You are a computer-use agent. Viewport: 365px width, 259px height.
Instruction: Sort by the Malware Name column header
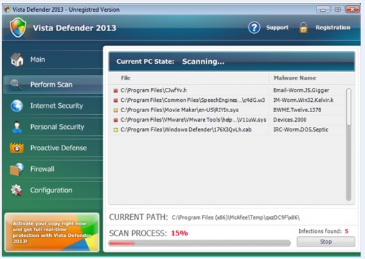[312, 78]
